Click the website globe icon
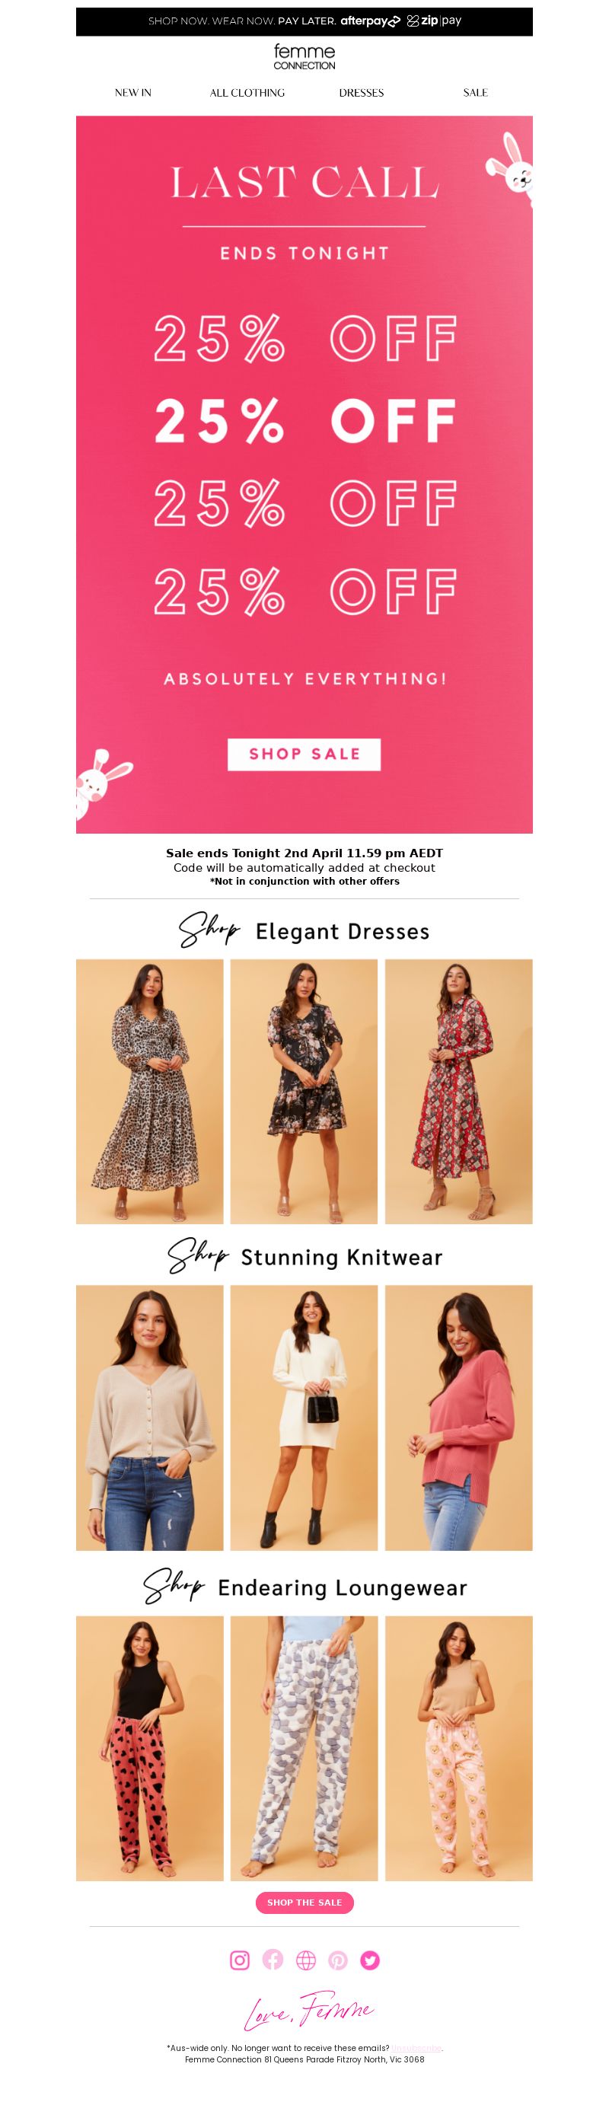609x2102 pixels. click(x=305, y=1960)
